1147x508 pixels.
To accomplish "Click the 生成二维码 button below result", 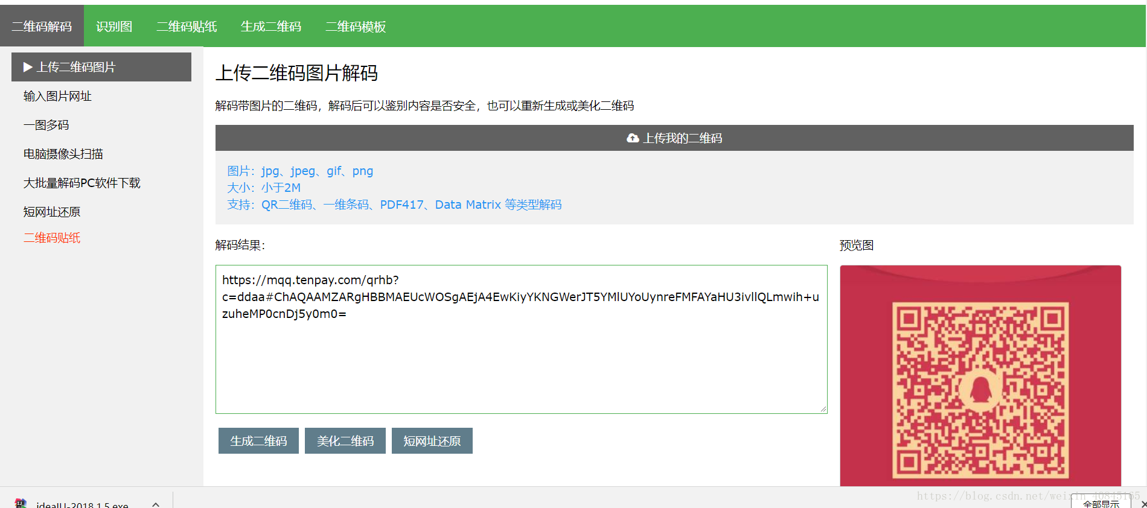I will click(258, 441).
